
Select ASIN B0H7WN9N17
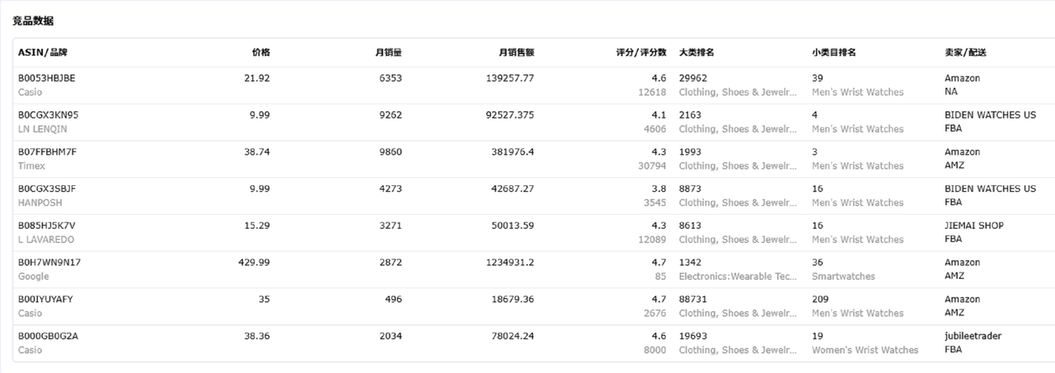[49, 263]
